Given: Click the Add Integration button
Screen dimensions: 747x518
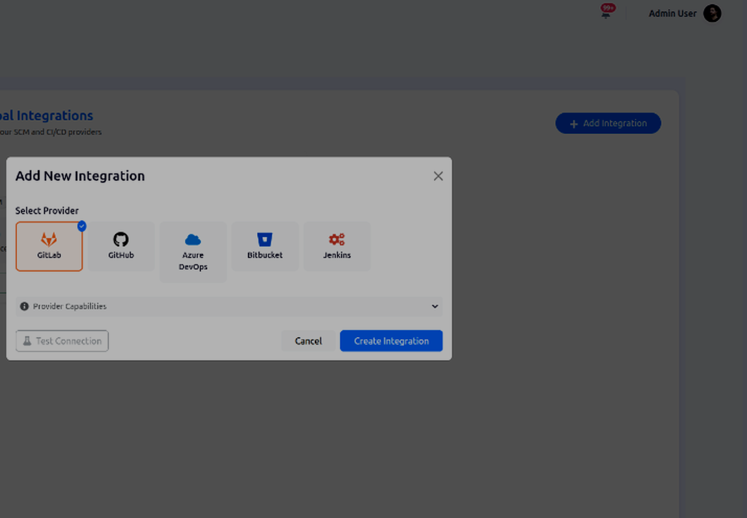Looking at the screenshot, I should pyautogui.click(x=608, y=123).
